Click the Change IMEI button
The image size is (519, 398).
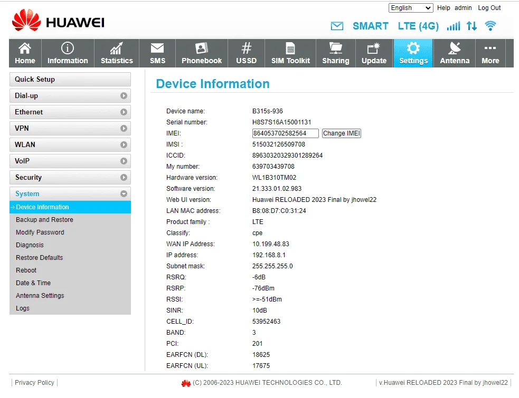tap(341, 133)
